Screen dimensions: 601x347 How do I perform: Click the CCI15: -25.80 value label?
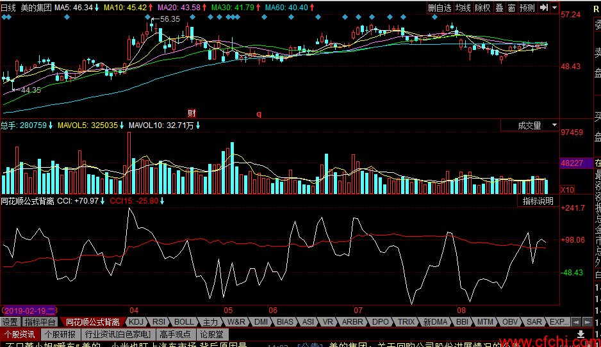(x=134, y=200)
